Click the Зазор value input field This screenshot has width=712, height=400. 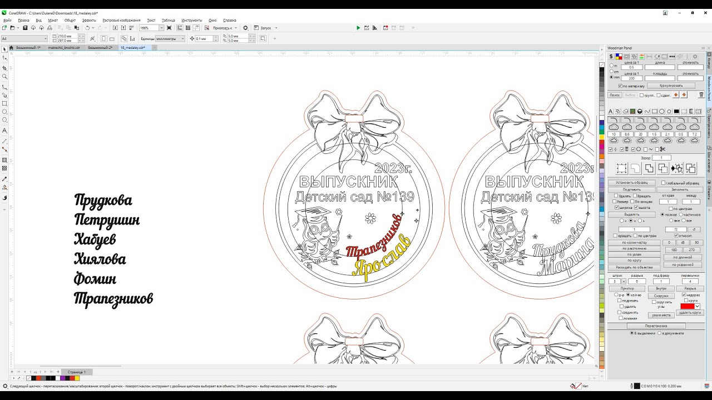click(x=662, y=158)
